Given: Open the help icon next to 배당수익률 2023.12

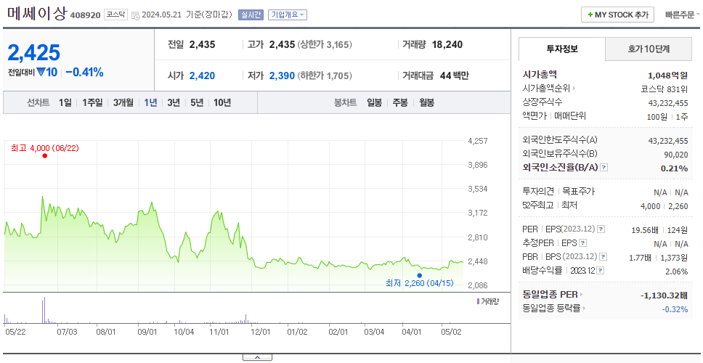Looking at the screenshot, I should click(x=601, y=271).
